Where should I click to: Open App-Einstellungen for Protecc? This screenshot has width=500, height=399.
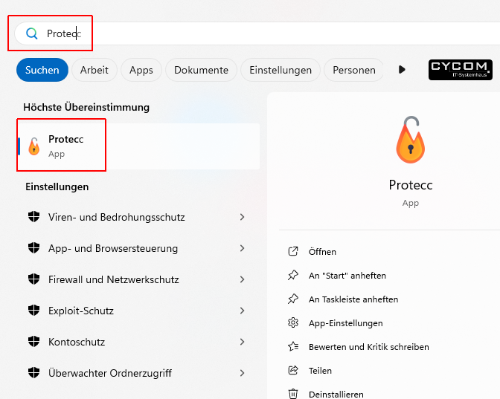346,323
